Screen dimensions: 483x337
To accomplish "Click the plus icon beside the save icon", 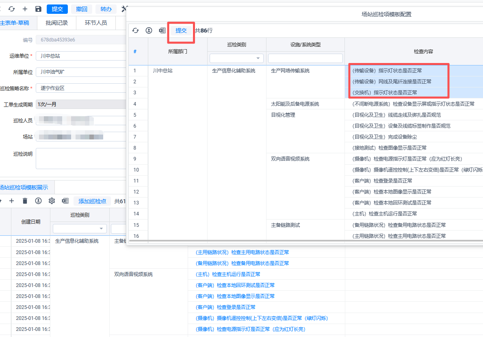I will click(x=25, y=9).
